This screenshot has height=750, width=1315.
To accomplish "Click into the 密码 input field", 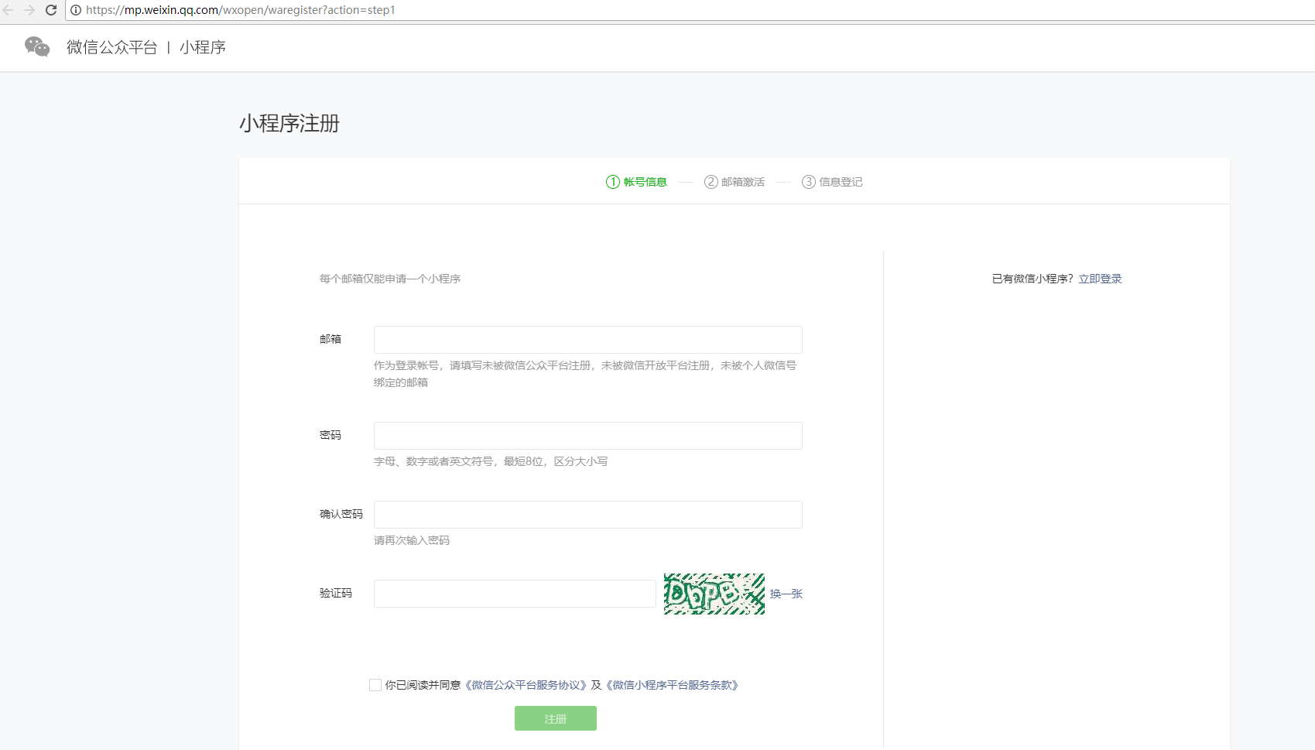I will [x=588, y=436].
